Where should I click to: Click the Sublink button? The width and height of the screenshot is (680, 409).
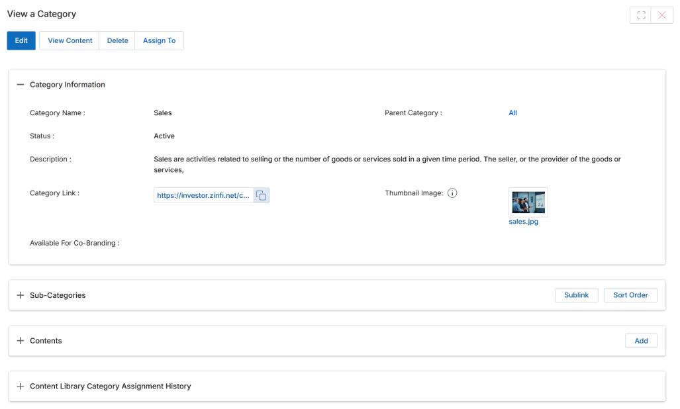pos(576,295)
